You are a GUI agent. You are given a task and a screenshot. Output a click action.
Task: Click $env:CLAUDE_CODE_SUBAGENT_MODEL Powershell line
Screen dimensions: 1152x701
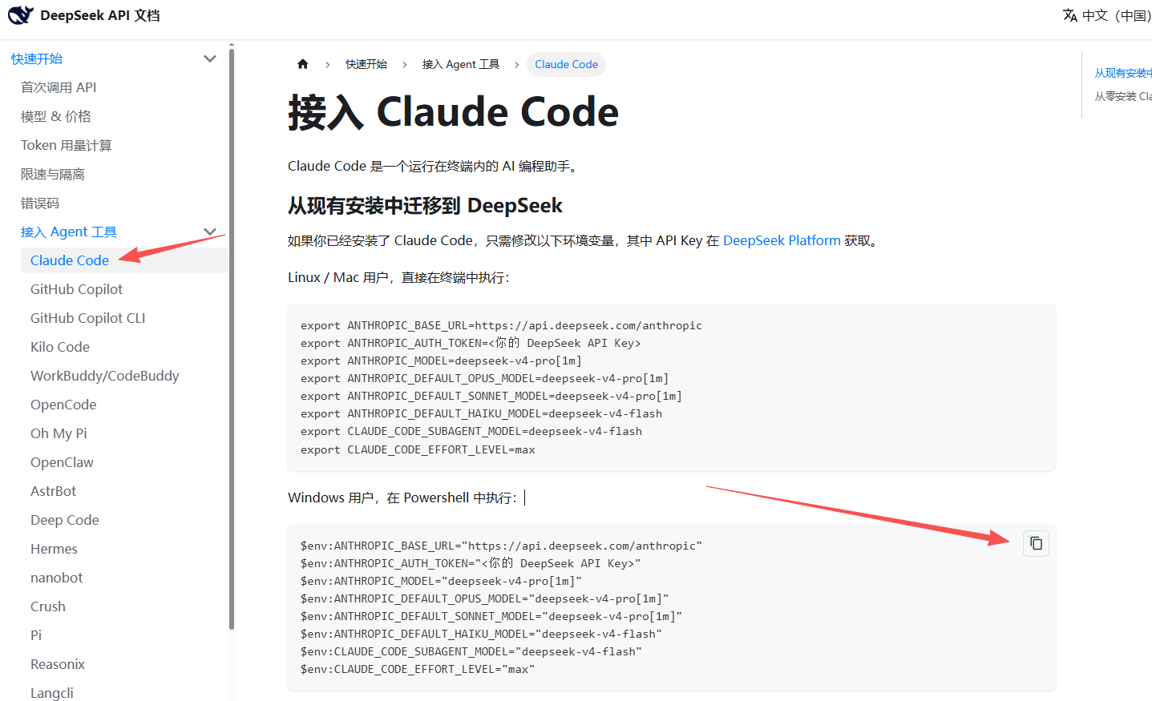pos(471,651)
